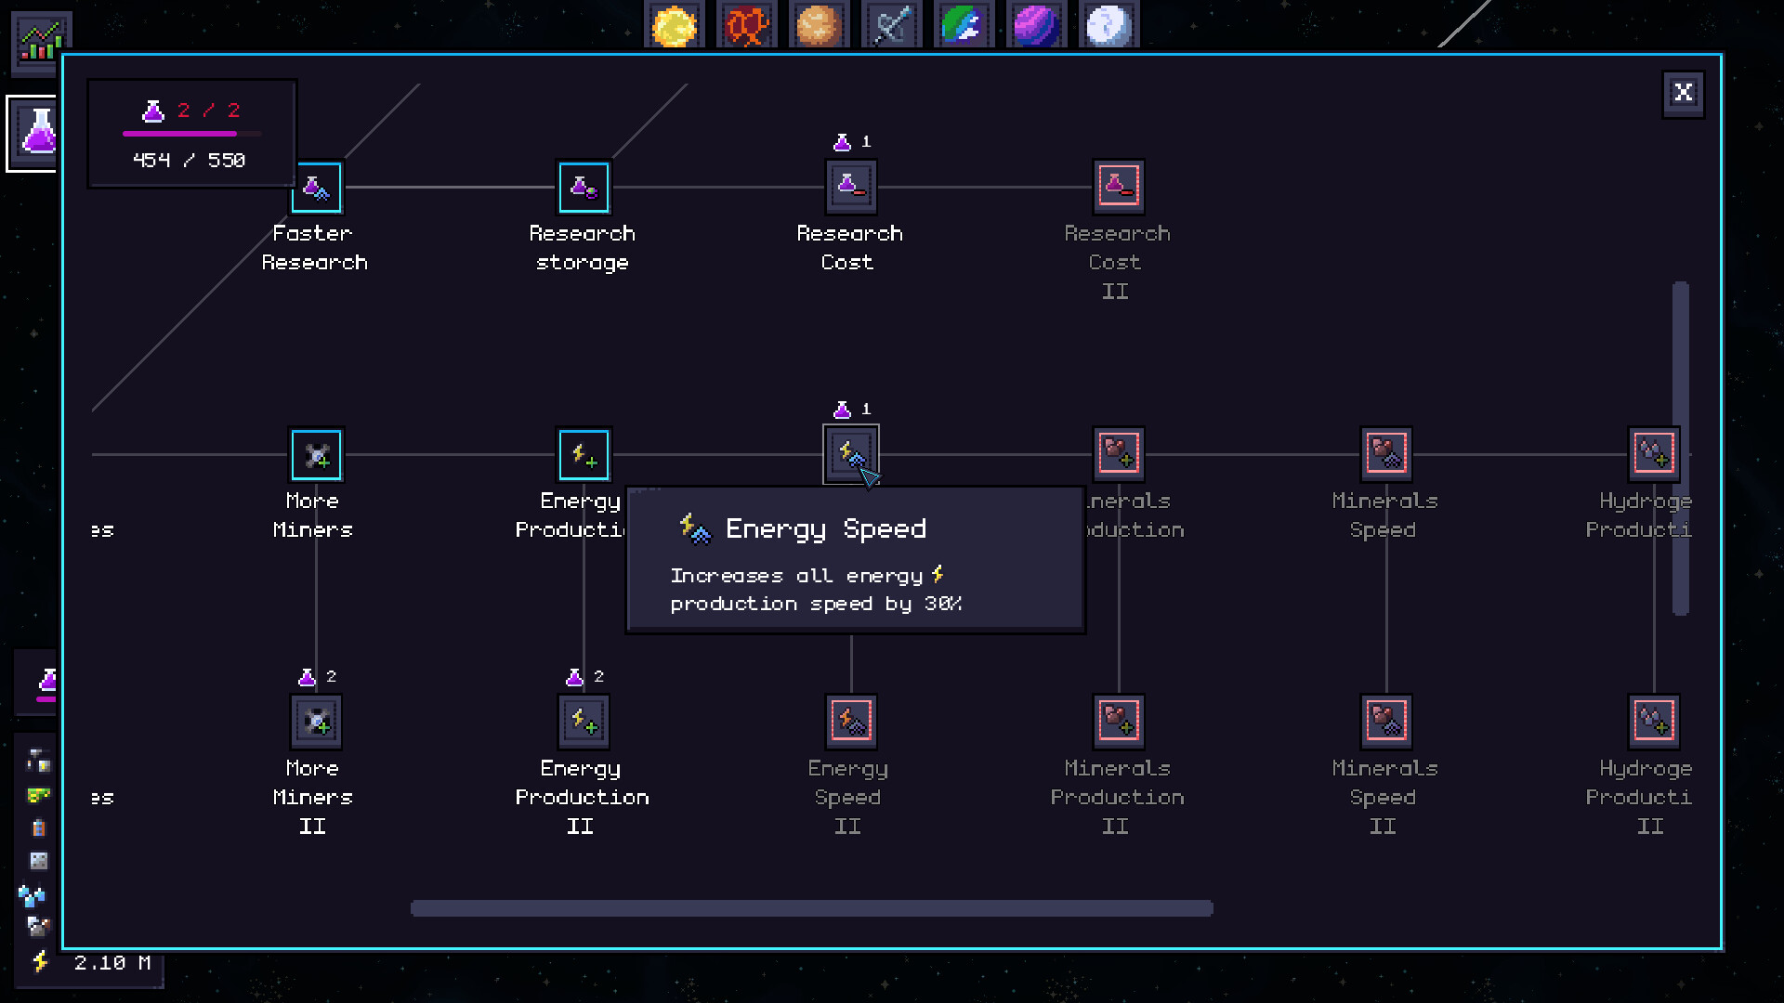Click the purple research flask sidebar button
This screenshot has width=1784, height=1003.
click(x=34, y=133)
